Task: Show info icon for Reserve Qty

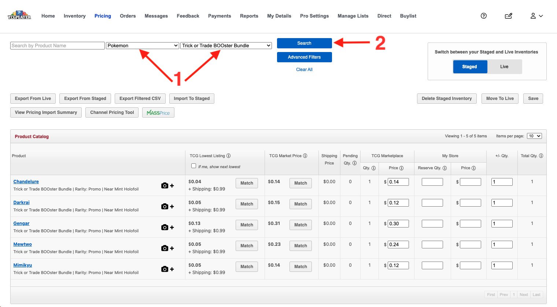Action: tap(445, 168)
